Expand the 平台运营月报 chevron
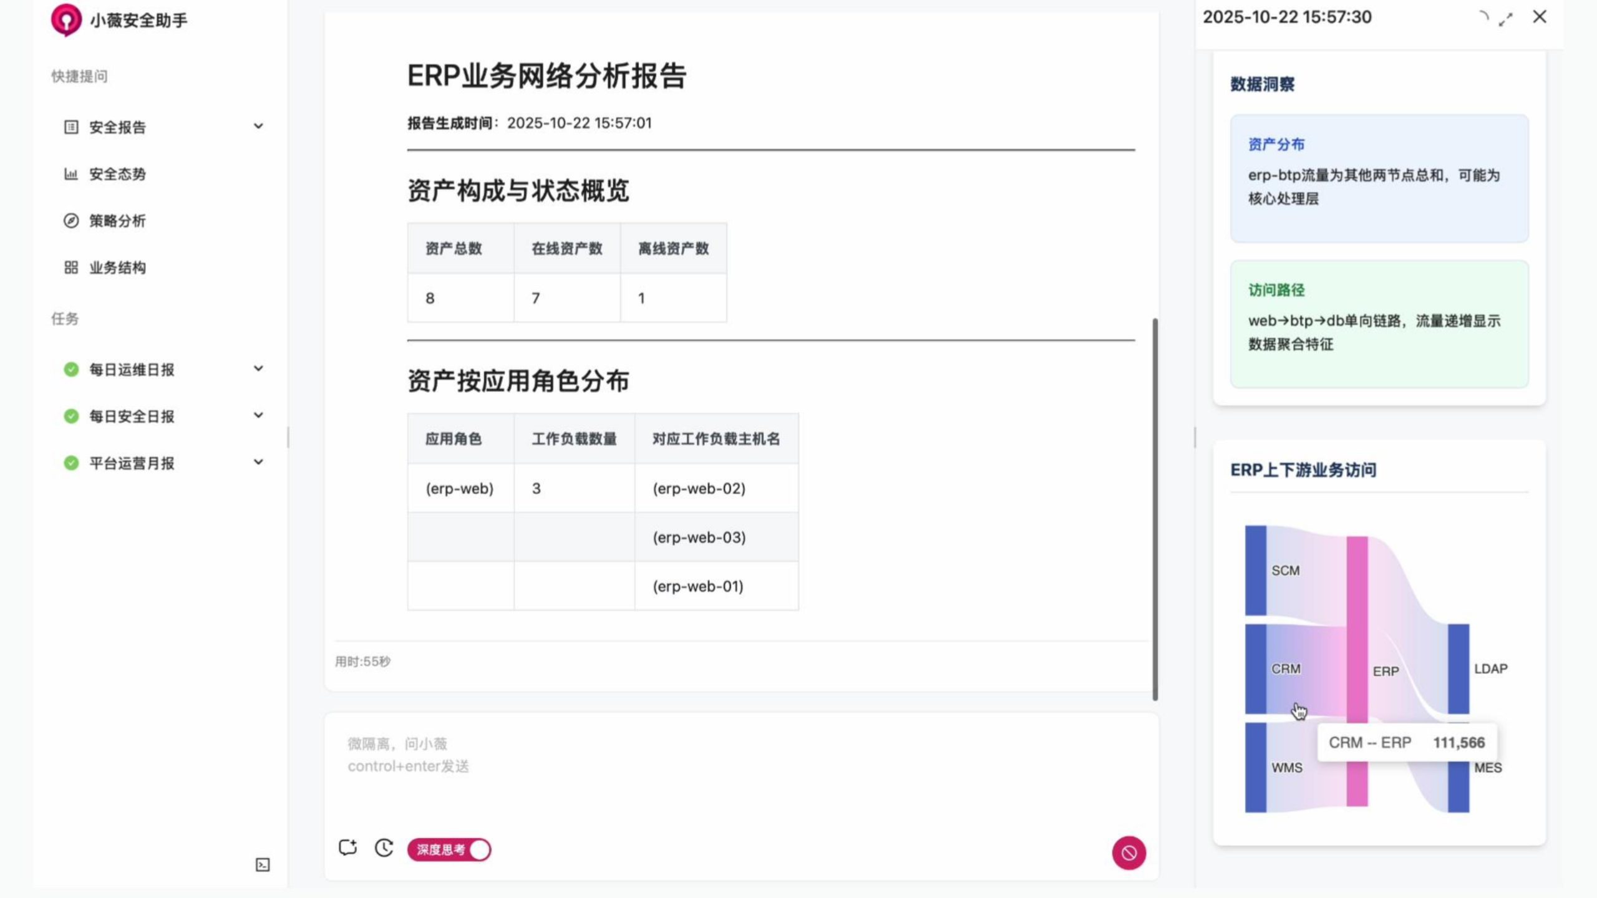Viewport: 1597px width, 898px height. [x=258, y=462]
